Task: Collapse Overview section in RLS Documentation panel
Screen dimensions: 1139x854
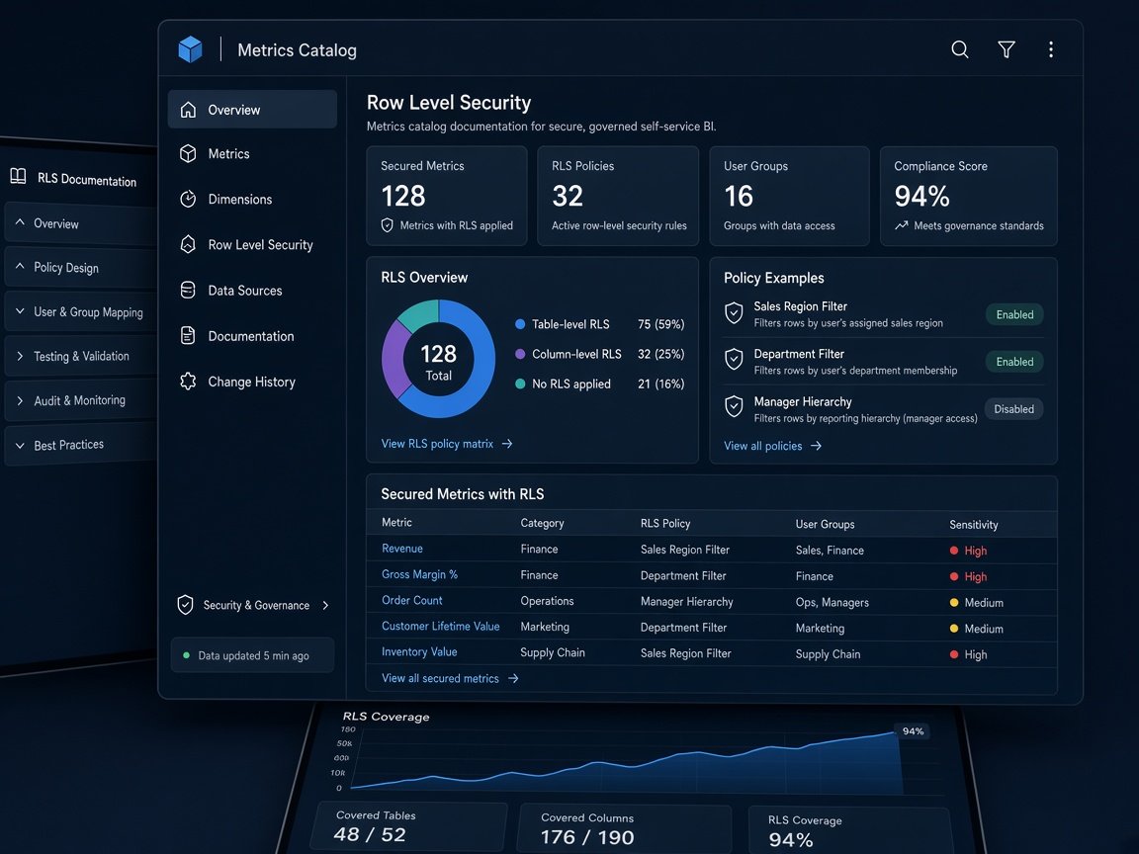Action: click(20, 222)
